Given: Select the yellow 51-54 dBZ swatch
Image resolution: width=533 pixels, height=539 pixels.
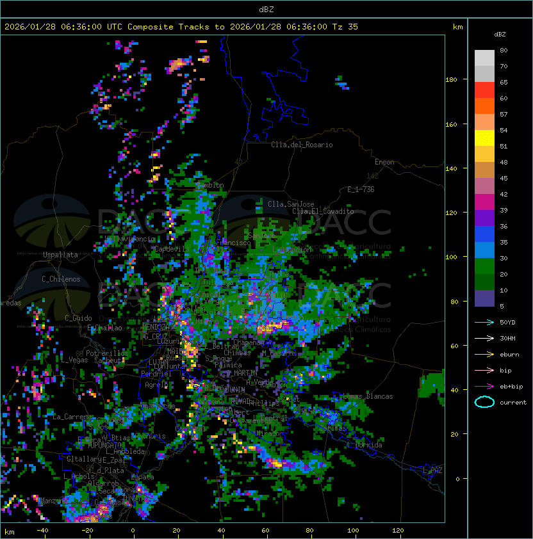Looking at the screenshot, I should tap(484, 138).
